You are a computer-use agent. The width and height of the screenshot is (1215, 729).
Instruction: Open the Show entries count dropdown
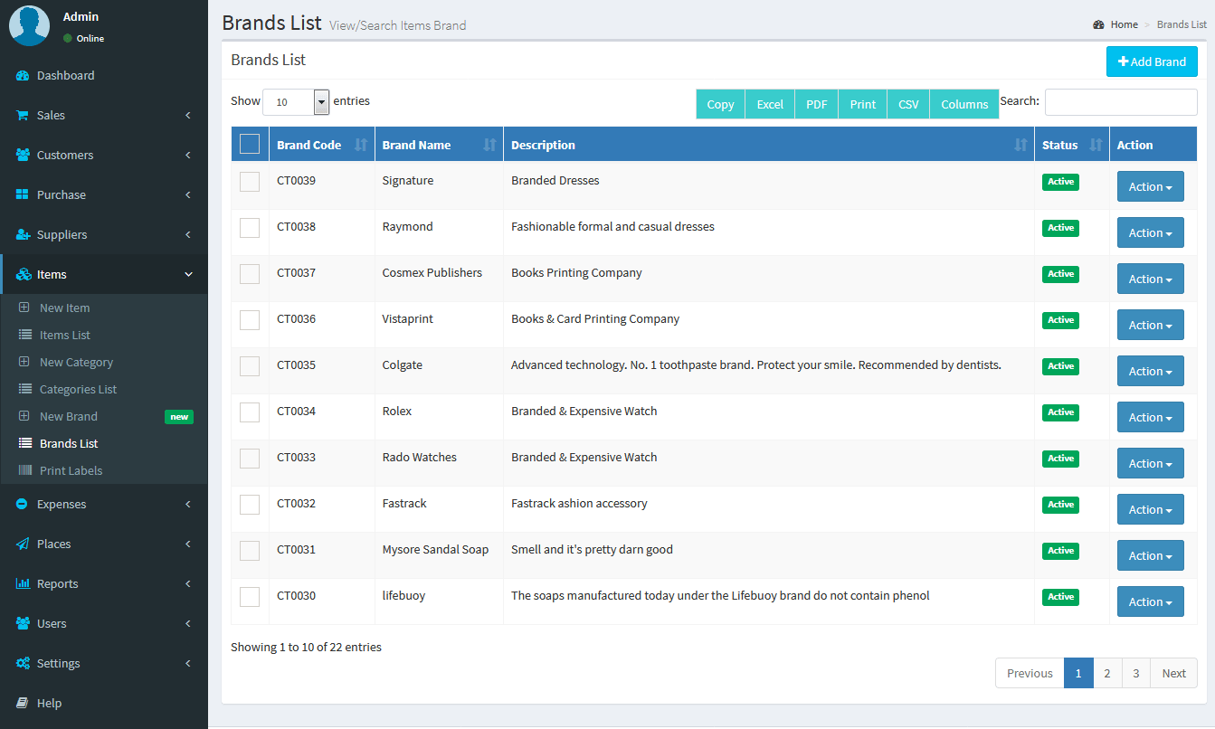tap(296, 102)
